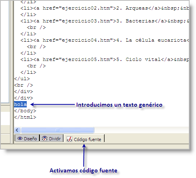The image size is (196, 178).
Task: Click the <br /> line below </ul>
Action: tap(24, 85)
